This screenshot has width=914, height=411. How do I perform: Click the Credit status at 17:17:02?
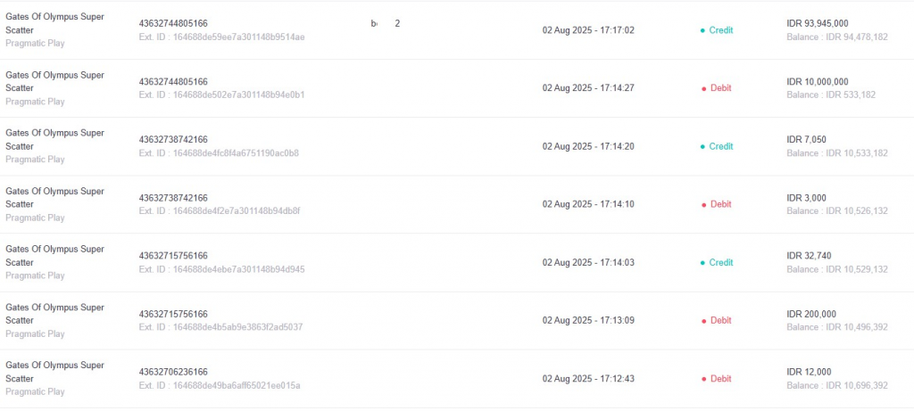pos(721,30)
